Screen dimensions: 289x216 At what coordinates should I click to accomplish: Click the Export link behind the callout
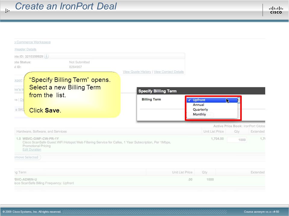click(x=18, y=80)
